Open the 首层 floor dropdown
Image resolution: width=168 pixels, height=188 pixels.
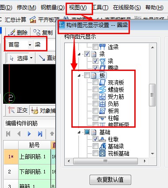[x=30, y=45]
